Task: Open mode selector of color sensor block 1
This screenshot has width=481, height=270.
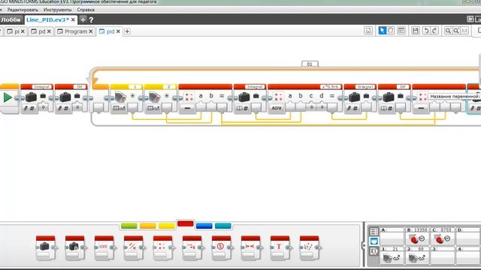Action: coord(119,108)
